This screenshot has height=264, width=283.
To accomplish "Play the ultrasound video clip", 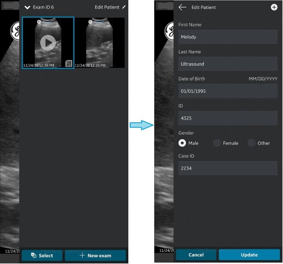I will [x=48, y=43].
